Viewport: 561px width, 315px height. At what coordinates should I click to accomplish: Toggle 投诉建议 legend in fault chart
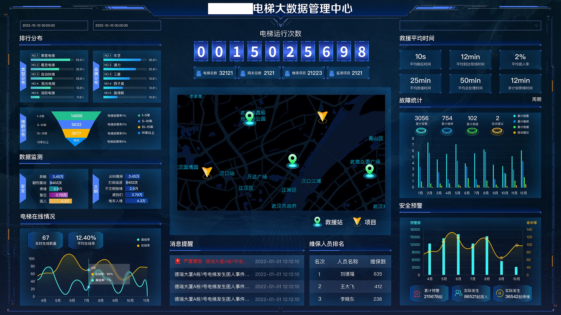(521, 133)
